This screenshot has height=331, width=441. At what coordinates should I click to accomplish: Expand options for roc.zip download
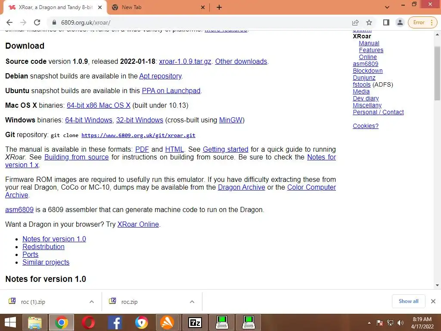(192, 302)
